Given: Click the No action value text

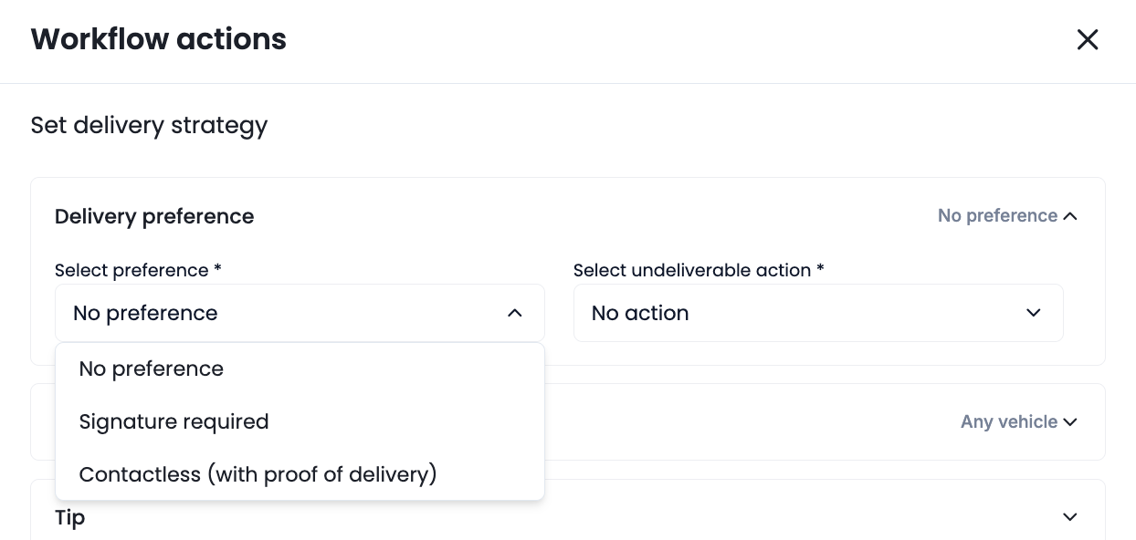Looking at the screenshot, I should 640,313.
